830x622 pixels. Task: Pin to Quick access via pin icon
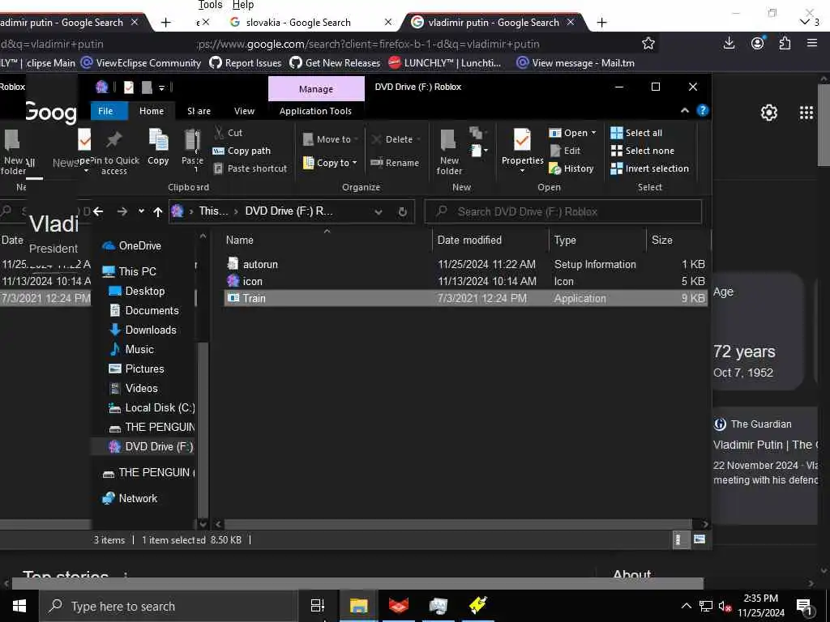pos(113,151)
